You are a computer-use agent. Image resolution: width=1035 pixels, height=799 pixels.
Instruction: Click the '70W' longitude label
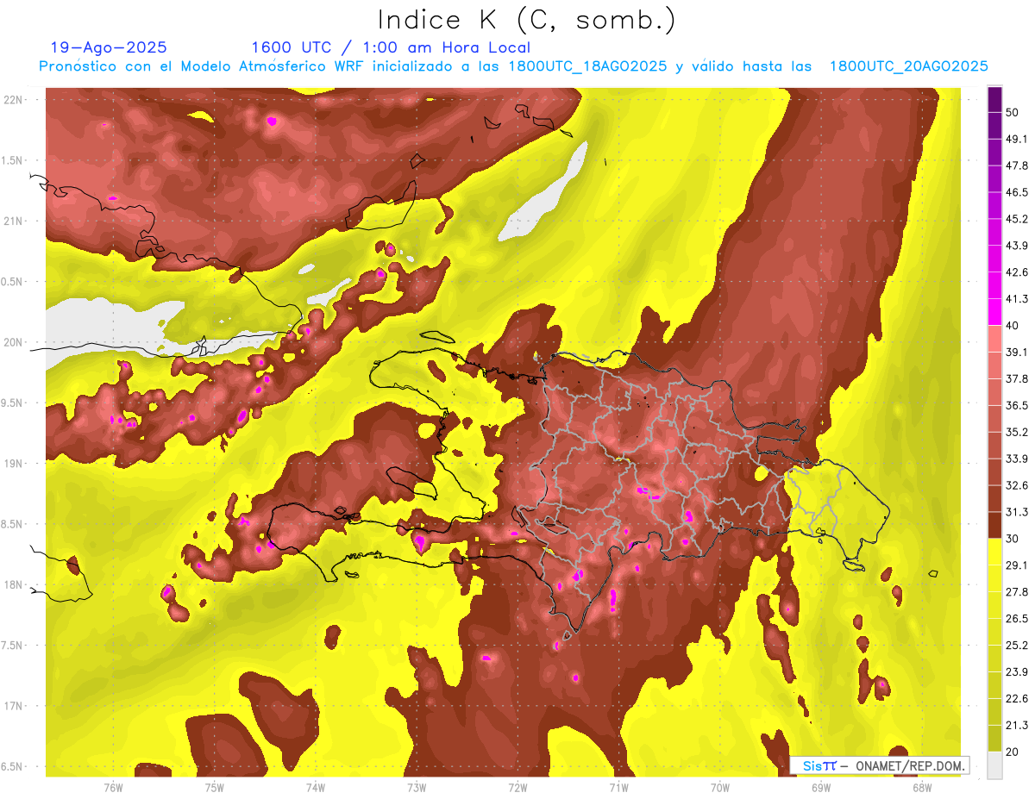pyautogui.click(x=720, y=788)
